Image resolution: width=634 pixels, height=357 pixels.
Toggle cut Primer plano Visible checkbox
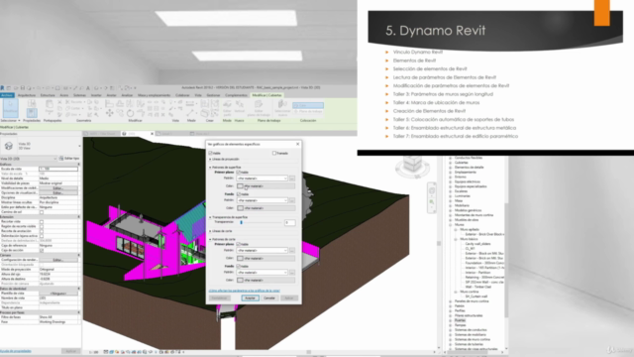[238, 244]
